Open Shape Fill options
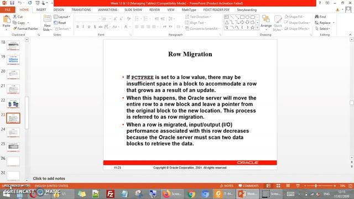Viewport: 354px width, 199px height. tap(295, 17)
